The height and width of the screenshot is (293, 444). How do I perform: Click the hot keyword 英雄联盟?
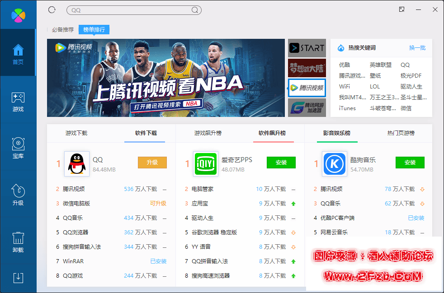click(381, 65)
